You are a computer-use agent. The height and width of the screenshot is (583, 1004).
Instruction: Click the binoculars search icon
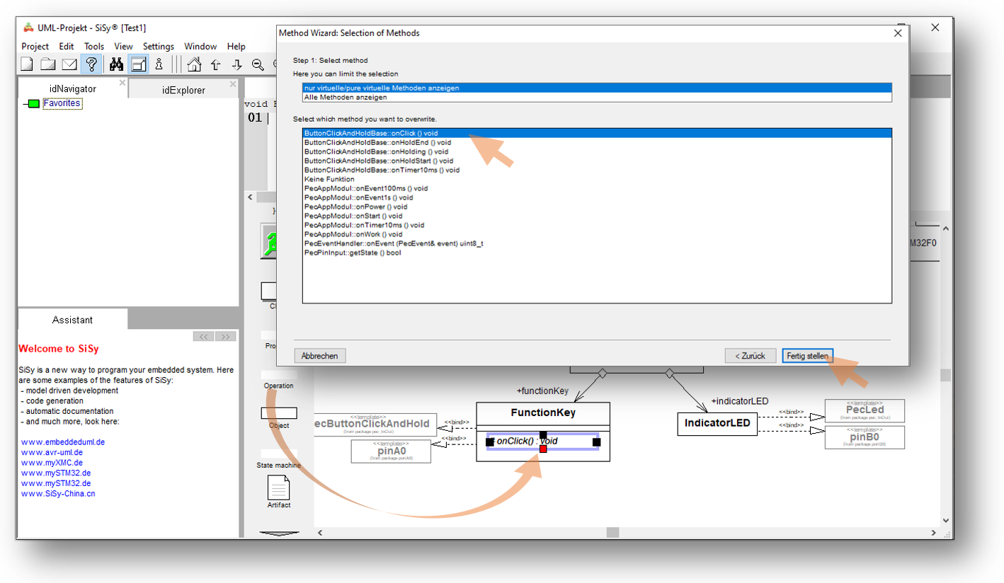tap(117, 64)
